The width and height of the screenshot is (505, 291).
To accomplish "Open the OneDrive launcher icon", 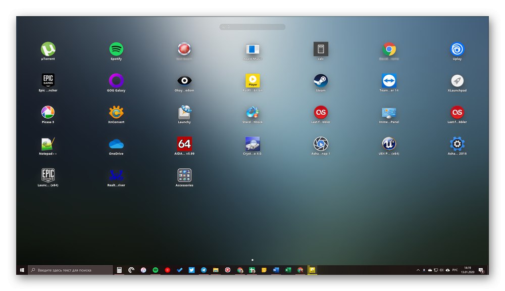I will click(116, 143).
